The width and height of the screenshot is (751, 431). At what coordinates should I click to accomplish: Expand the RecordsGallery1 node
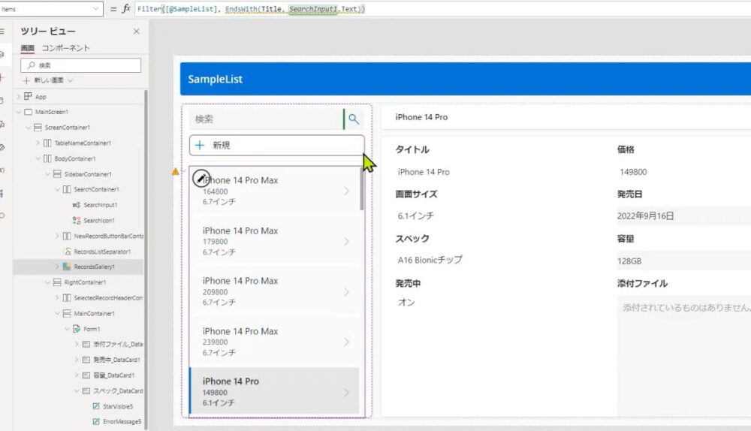[57, 267]
